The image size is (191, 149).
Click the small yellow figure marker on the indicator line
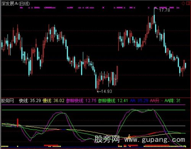click(x=129, y=136)
